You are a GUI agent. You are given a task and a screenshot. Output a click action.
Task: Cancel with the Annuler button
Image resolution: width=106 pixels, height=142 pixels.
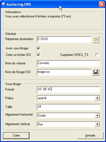click(x=90, y=135)
